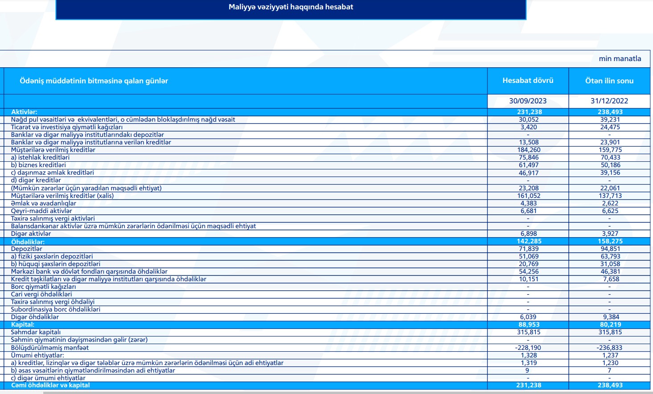Select the 184,260 customer loans value
This screenshot has width=653, height=394.
click(529, 150)
